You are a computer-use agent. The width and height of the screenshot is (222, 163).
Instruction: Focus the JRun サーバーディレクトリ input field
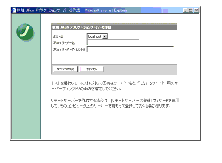(x=130, y=49)
